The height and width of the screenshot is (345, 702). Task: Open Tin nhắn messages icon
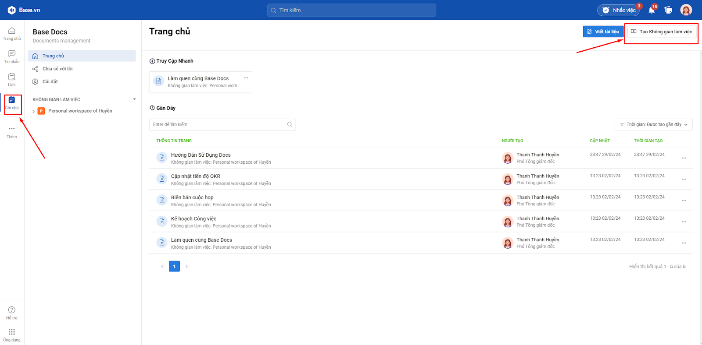click(12, 57)
